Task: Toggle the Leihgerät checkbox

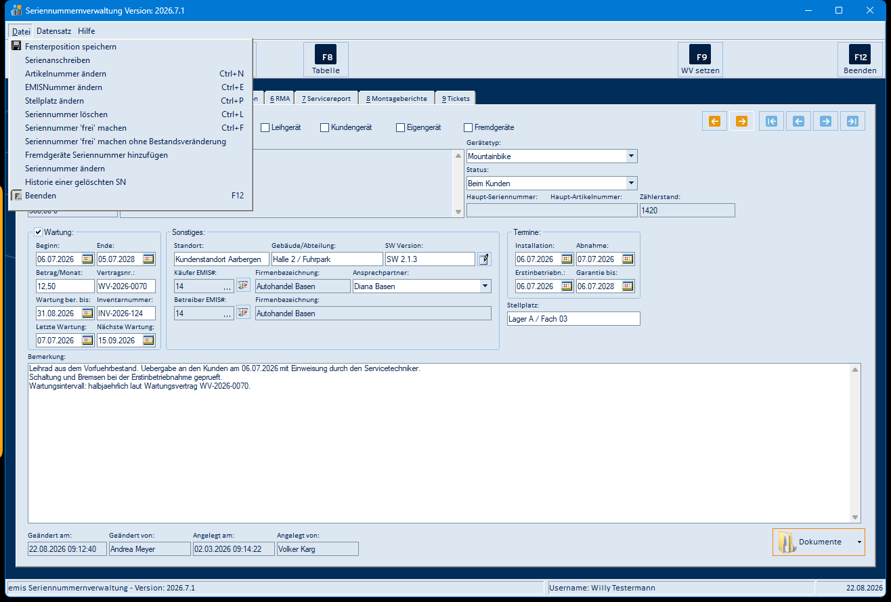Action: point(265,127)
